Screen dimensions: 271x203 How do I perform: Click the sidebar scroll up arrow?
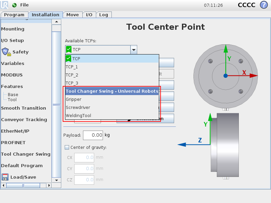coord(56,22)
